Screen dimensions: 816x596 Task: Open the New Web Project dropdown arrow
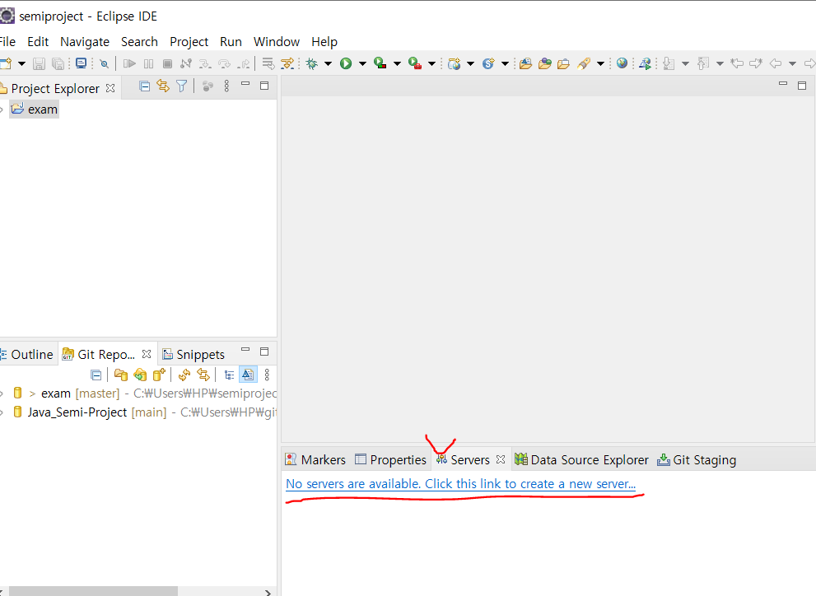pyautogui.click(x=470, y=64)
